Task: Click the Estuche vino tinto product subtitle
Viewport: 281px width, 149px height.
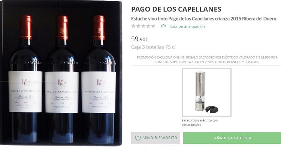Action: 203,19
